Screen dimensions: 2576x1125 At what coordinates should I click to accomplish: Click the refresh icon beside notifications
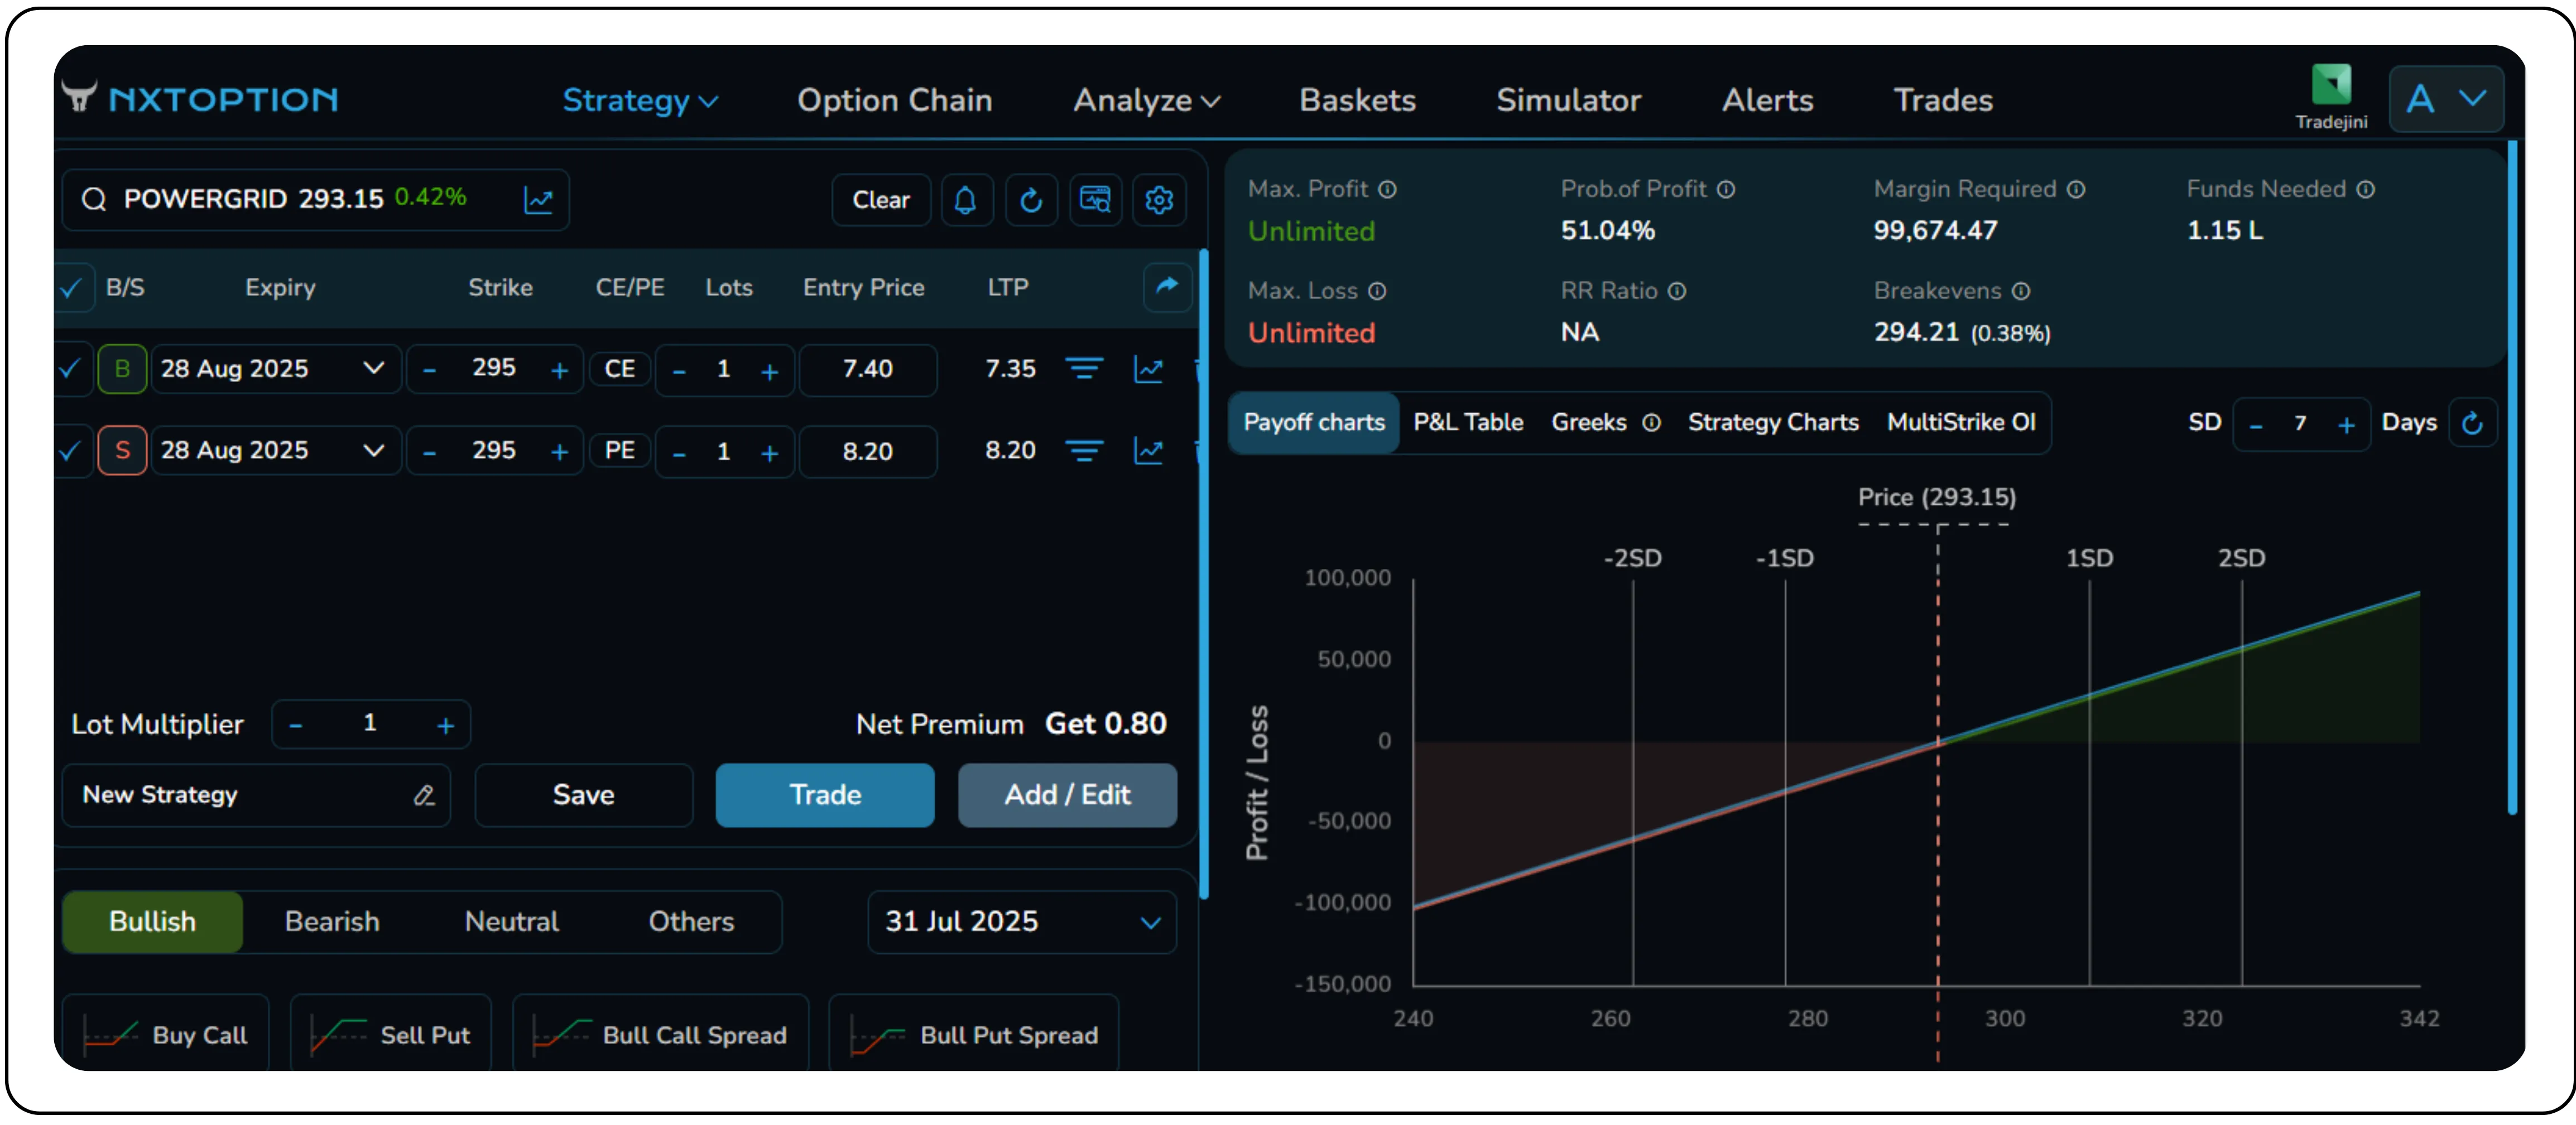(1031, 200)
